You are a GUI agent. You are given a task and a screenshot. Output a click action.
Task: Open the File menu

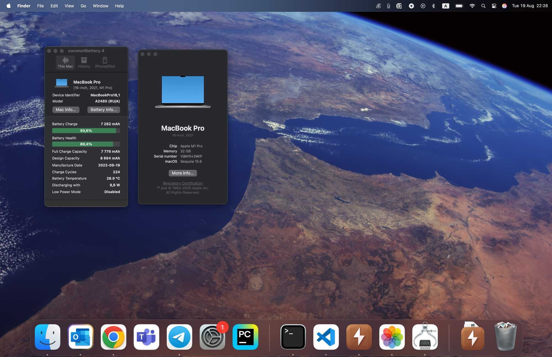coord(40,6)
